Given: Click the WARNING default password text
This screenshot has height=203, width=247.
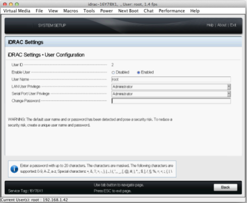Looking at the screenshot, I should 90,122.
